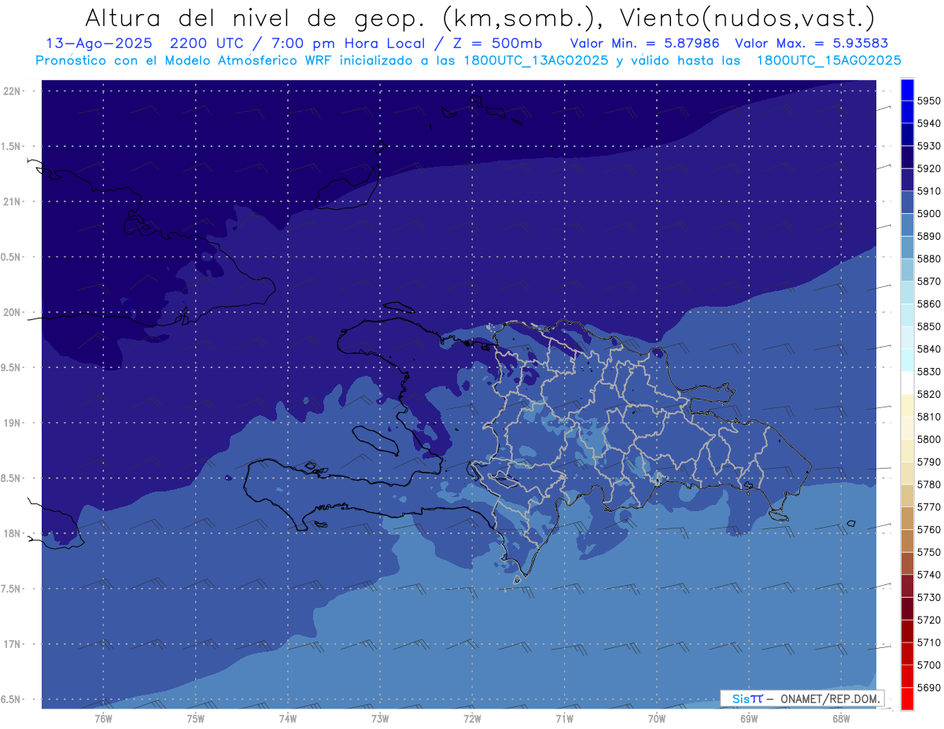The height and width of the screenshot is (729, 944).
Task: Click the '5730' color bar label
Action: [929, 597]
